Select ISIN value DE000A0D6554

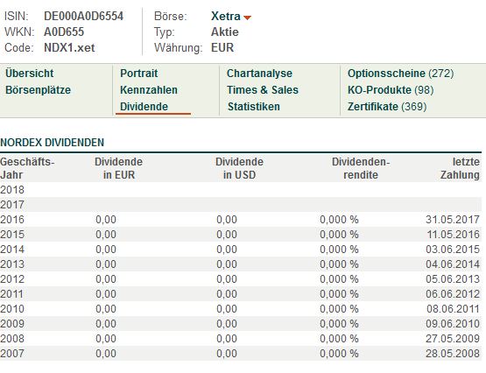click(x=84, y=16)
